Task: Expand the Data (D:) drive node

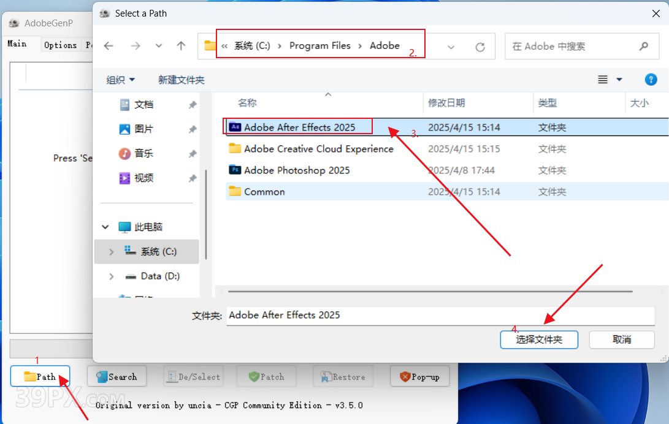Action: [112, 276]
